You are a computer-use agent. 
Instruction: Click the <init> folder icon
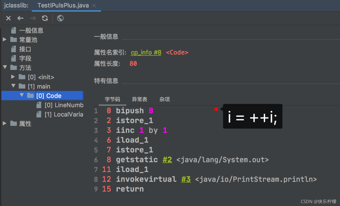coord(22,77)
